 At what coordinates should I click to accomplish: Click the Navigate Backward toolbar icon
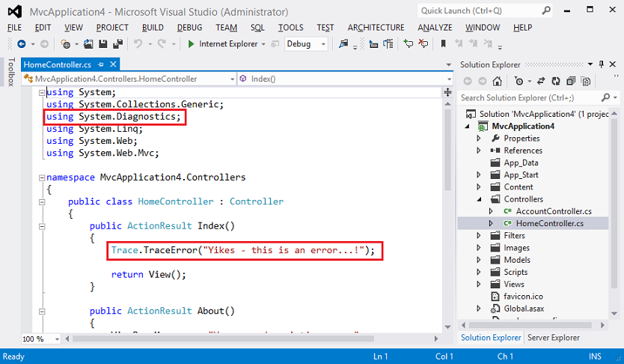[x=22, y=43]
